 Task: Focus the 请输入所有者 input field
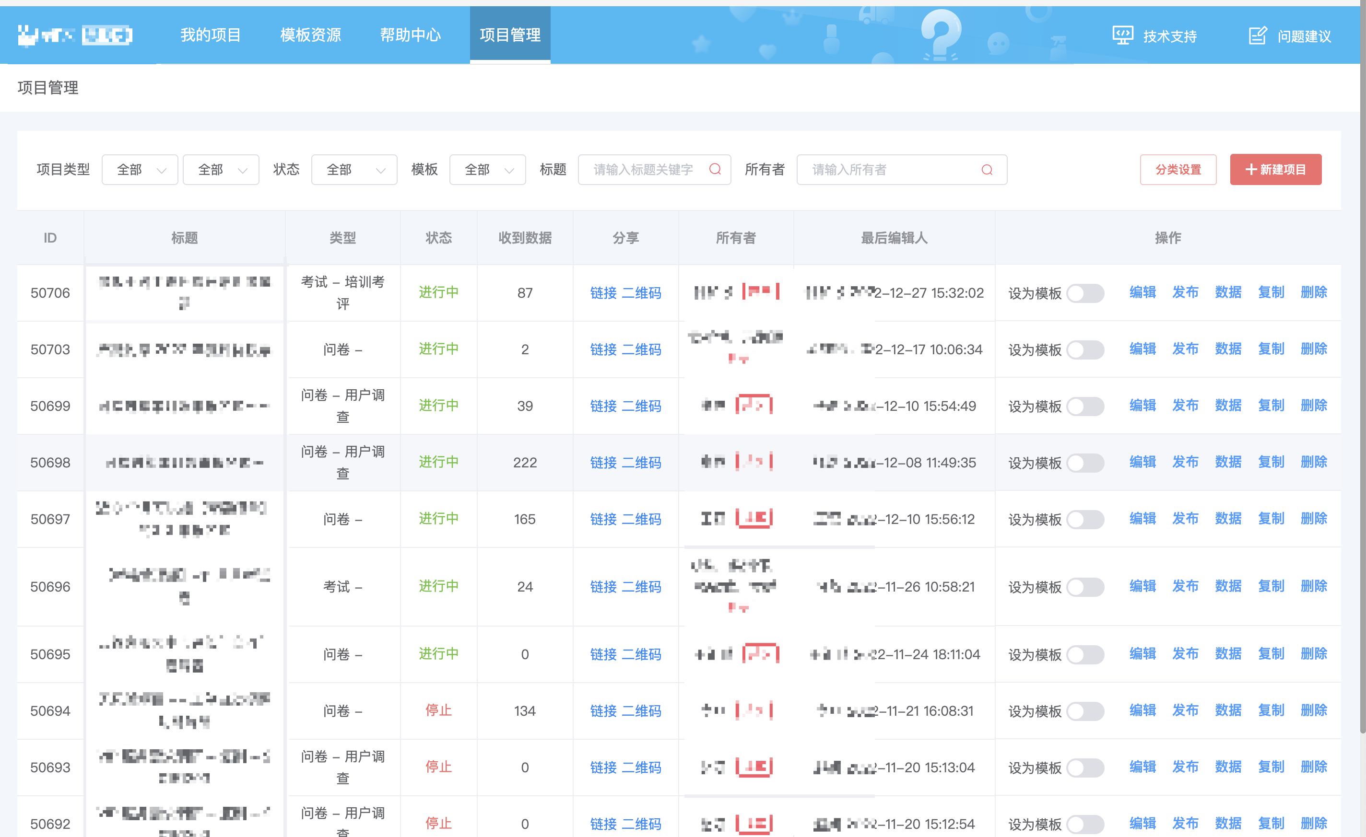[x=901, y=170]
